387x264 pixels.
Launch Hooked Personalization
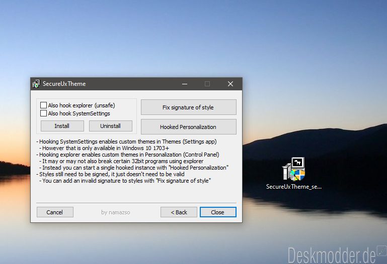(x=189, y=127)
